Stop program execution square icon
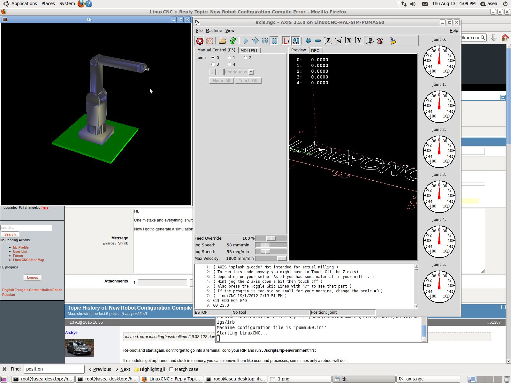This screenshot has width=511, height=383. pyautogui.click(x=274, y=41)
